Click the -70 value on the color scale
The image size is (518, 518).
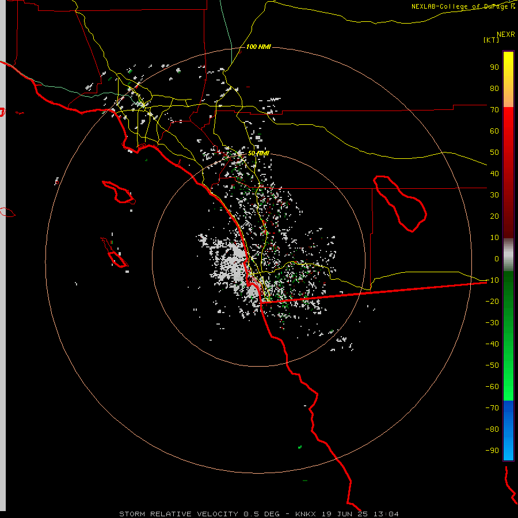[x=492, y=408]
